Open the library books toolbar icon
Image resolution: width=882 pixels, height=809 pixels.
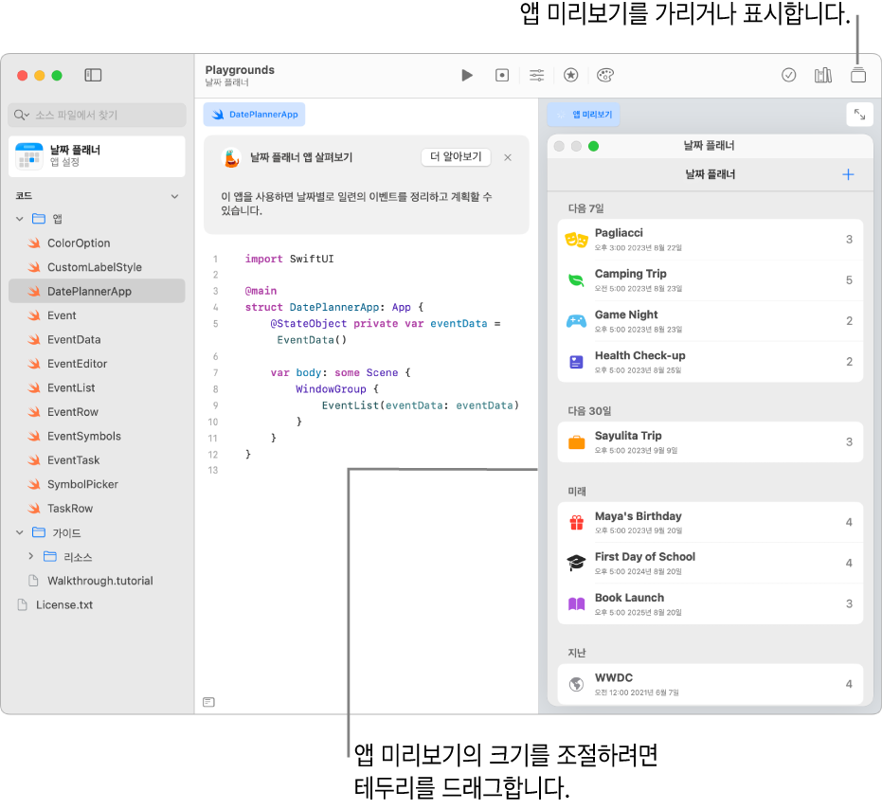(x=823, y=75)
